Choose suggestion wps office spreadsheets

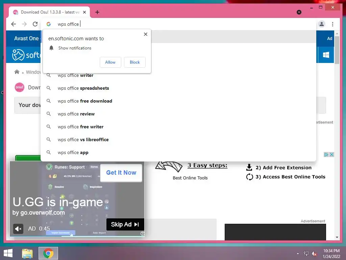[178, 88]
